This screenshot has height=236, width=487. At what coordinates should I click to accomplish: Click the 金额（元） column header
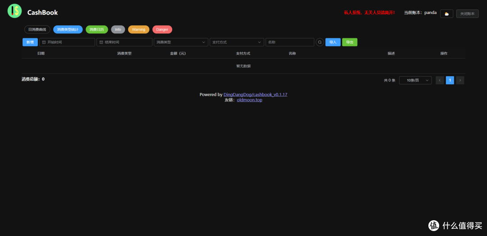coord(178,54)
